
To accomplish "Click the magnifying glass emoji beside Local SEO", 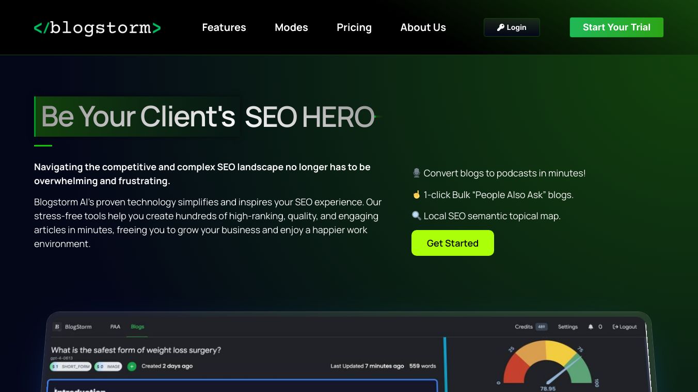I will point(417,216).
